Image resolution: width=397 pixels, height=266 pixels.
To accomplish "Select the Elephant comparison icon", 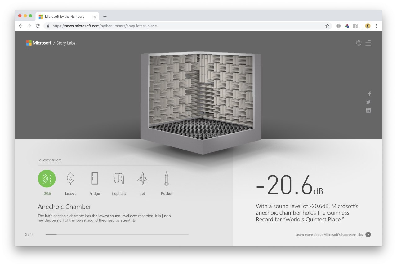I will point(118,179).
